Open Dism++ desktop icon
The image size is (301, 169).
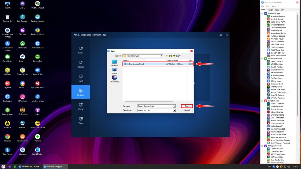(22, 58)
